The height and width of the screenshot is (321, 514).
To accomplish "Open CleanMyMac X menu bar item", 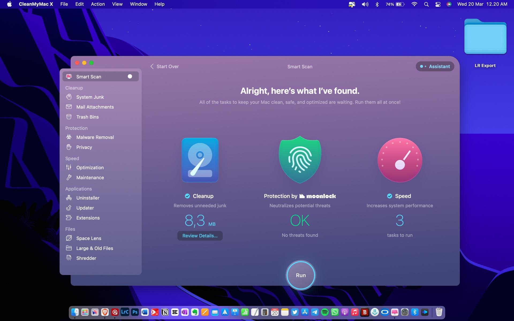I will pyautogui.click(x=351, y=4).
